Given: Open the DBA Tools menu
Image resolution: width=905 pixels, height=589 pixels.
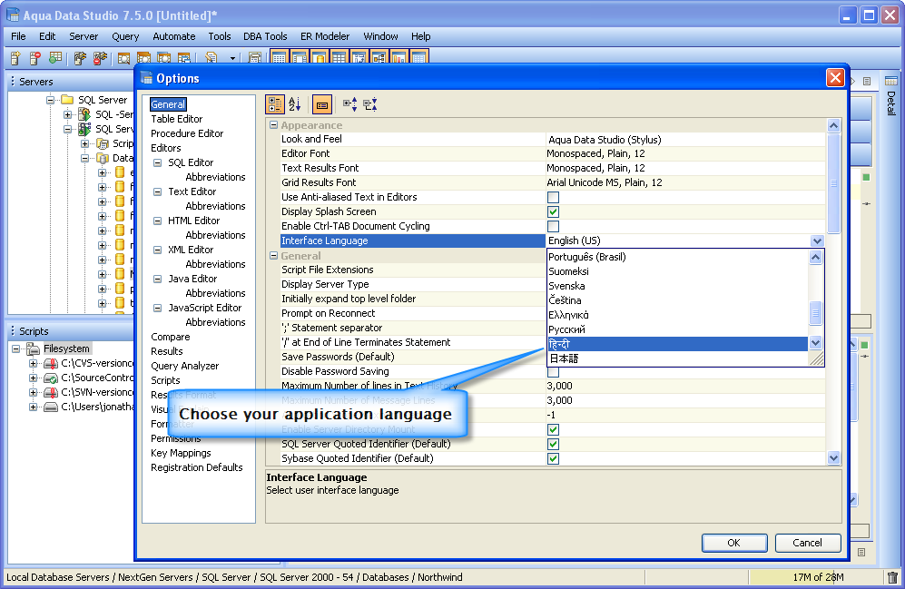Looking at the screenshot, I should [265, 36].
